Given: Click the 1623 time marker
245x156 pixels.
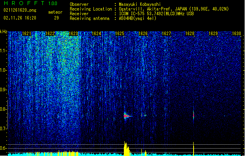Looking at the screenshot, I should tap(73, 34).
